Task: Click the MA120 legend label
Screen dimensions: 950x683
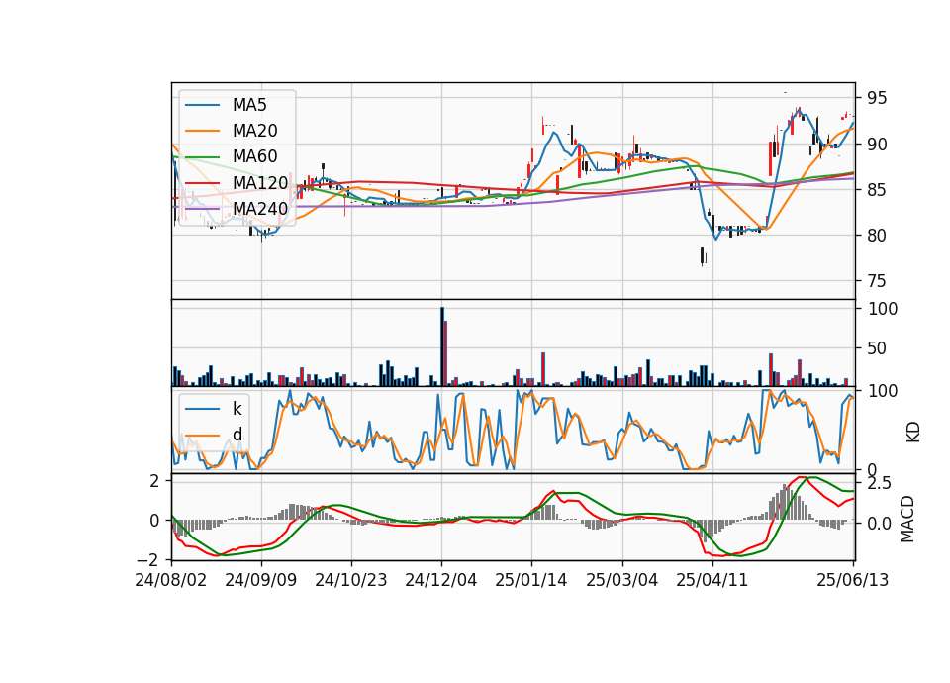Action: [x=260, y=182]
